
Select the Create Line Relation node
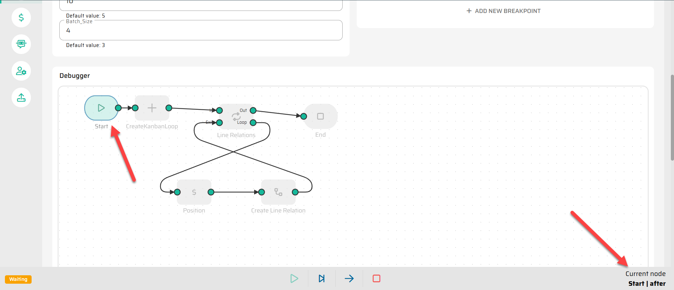click(x=278, y=192)
